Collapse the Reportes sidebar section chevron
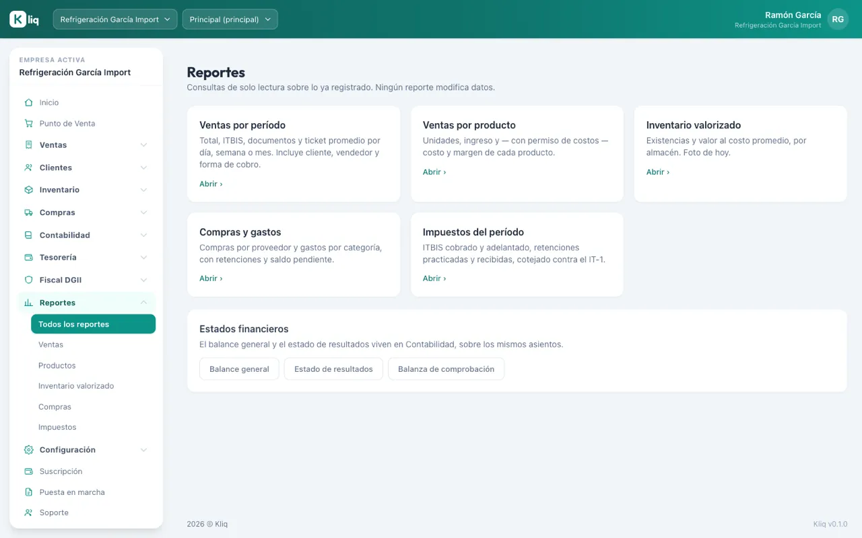Viewport: 862px width, 538px height. tap(143, 303)
